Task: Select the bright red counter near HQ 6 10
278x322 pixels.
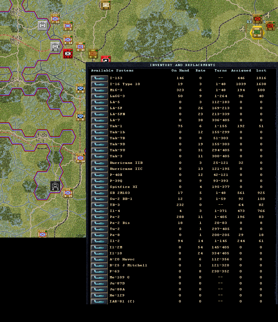Action: point(68,53)
